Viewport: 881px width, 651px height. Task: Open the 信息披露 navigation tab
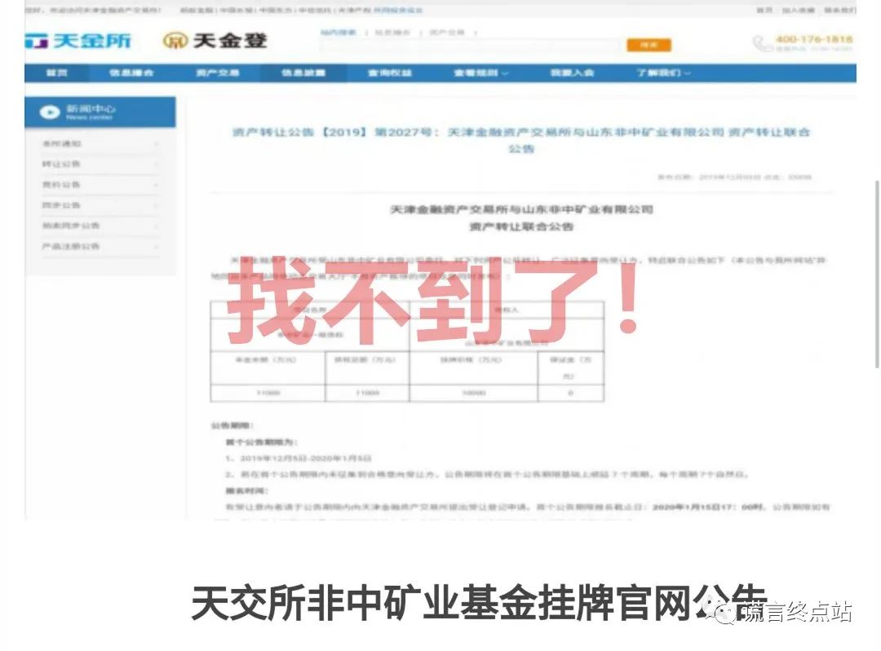click(303, 73)
